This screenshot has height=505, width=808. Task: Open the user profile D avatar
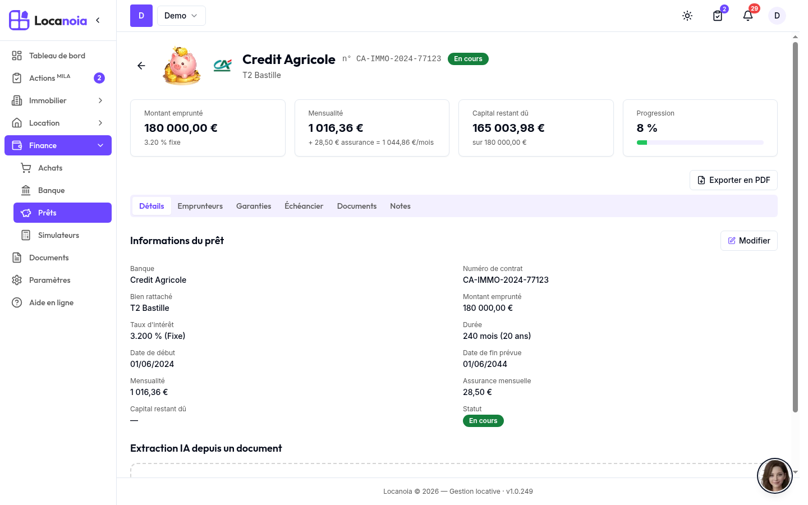(777, 16)
